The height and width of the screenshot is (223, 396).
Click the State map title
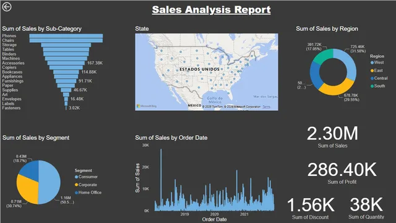click(142, 29)
